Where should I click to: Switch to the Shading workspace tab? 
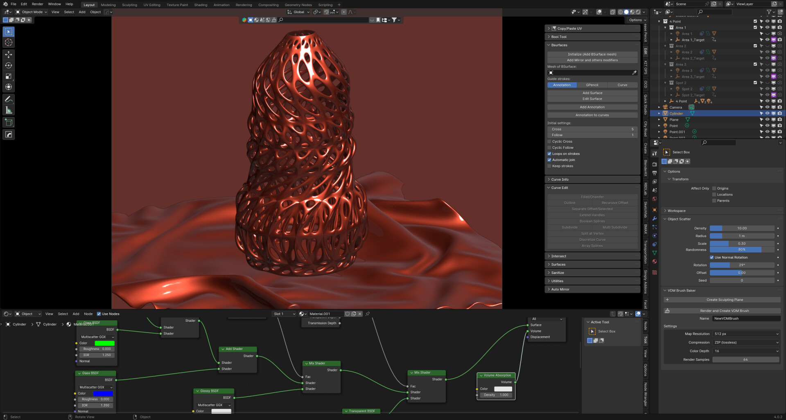200,5
